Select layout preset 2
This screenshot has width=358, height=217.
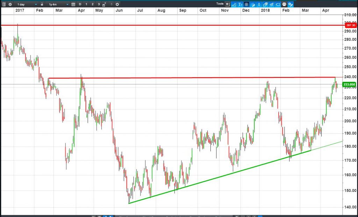[92, 4]
